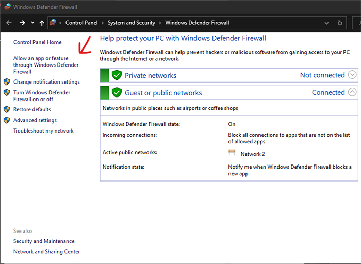Open Security and Maintenance link
Image resolution: width=361 pixels, height=264 pixels.
tap(44, 241)
